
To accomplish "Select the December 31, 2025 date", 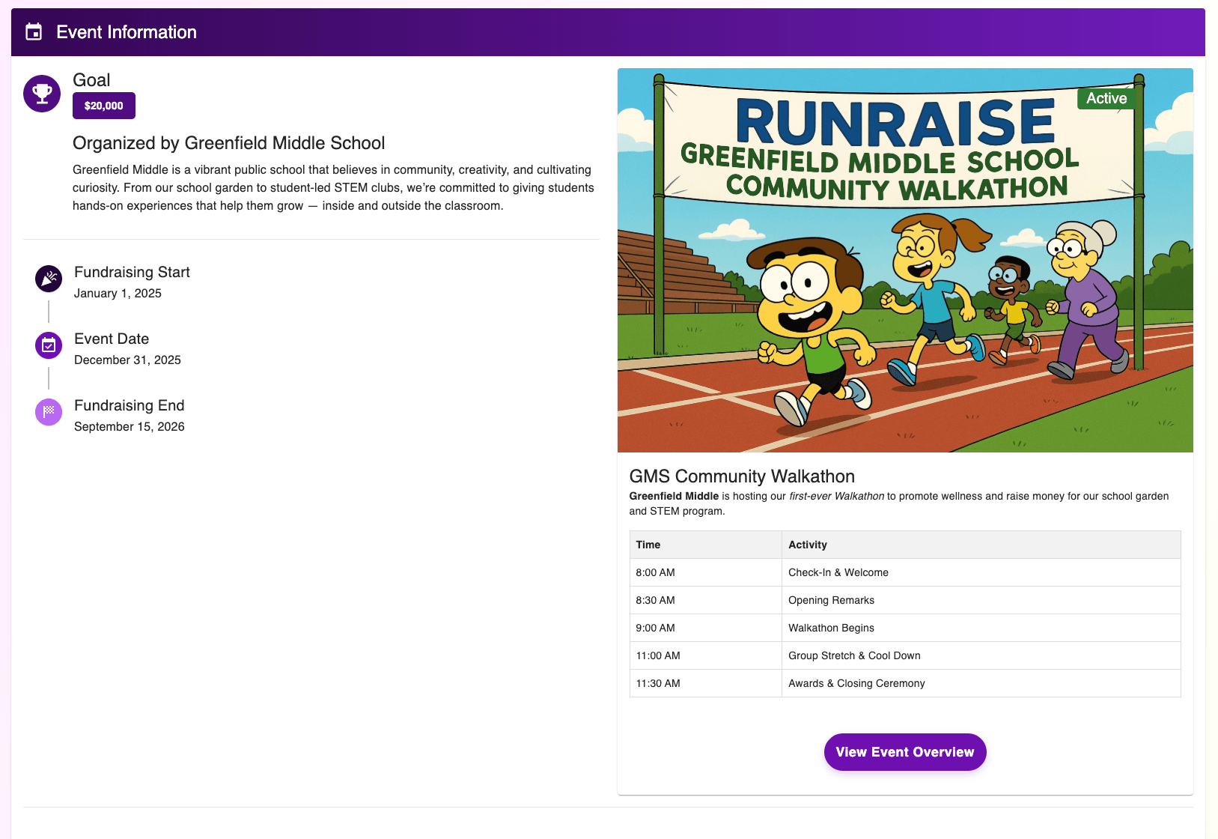I will pos(127,360).
